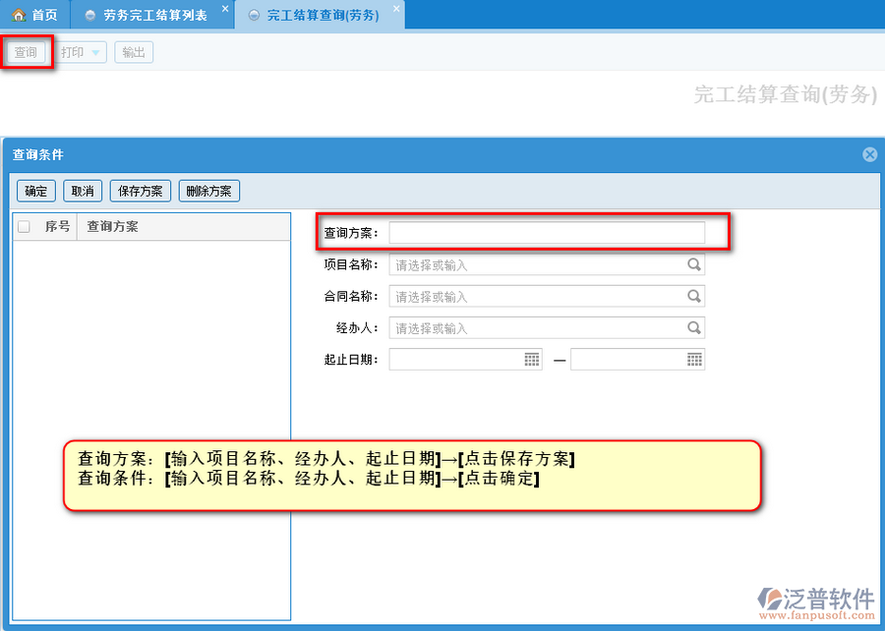Click the search icon in 项目名称 field
The image size is (885, 631).
(x=693, y=264)
